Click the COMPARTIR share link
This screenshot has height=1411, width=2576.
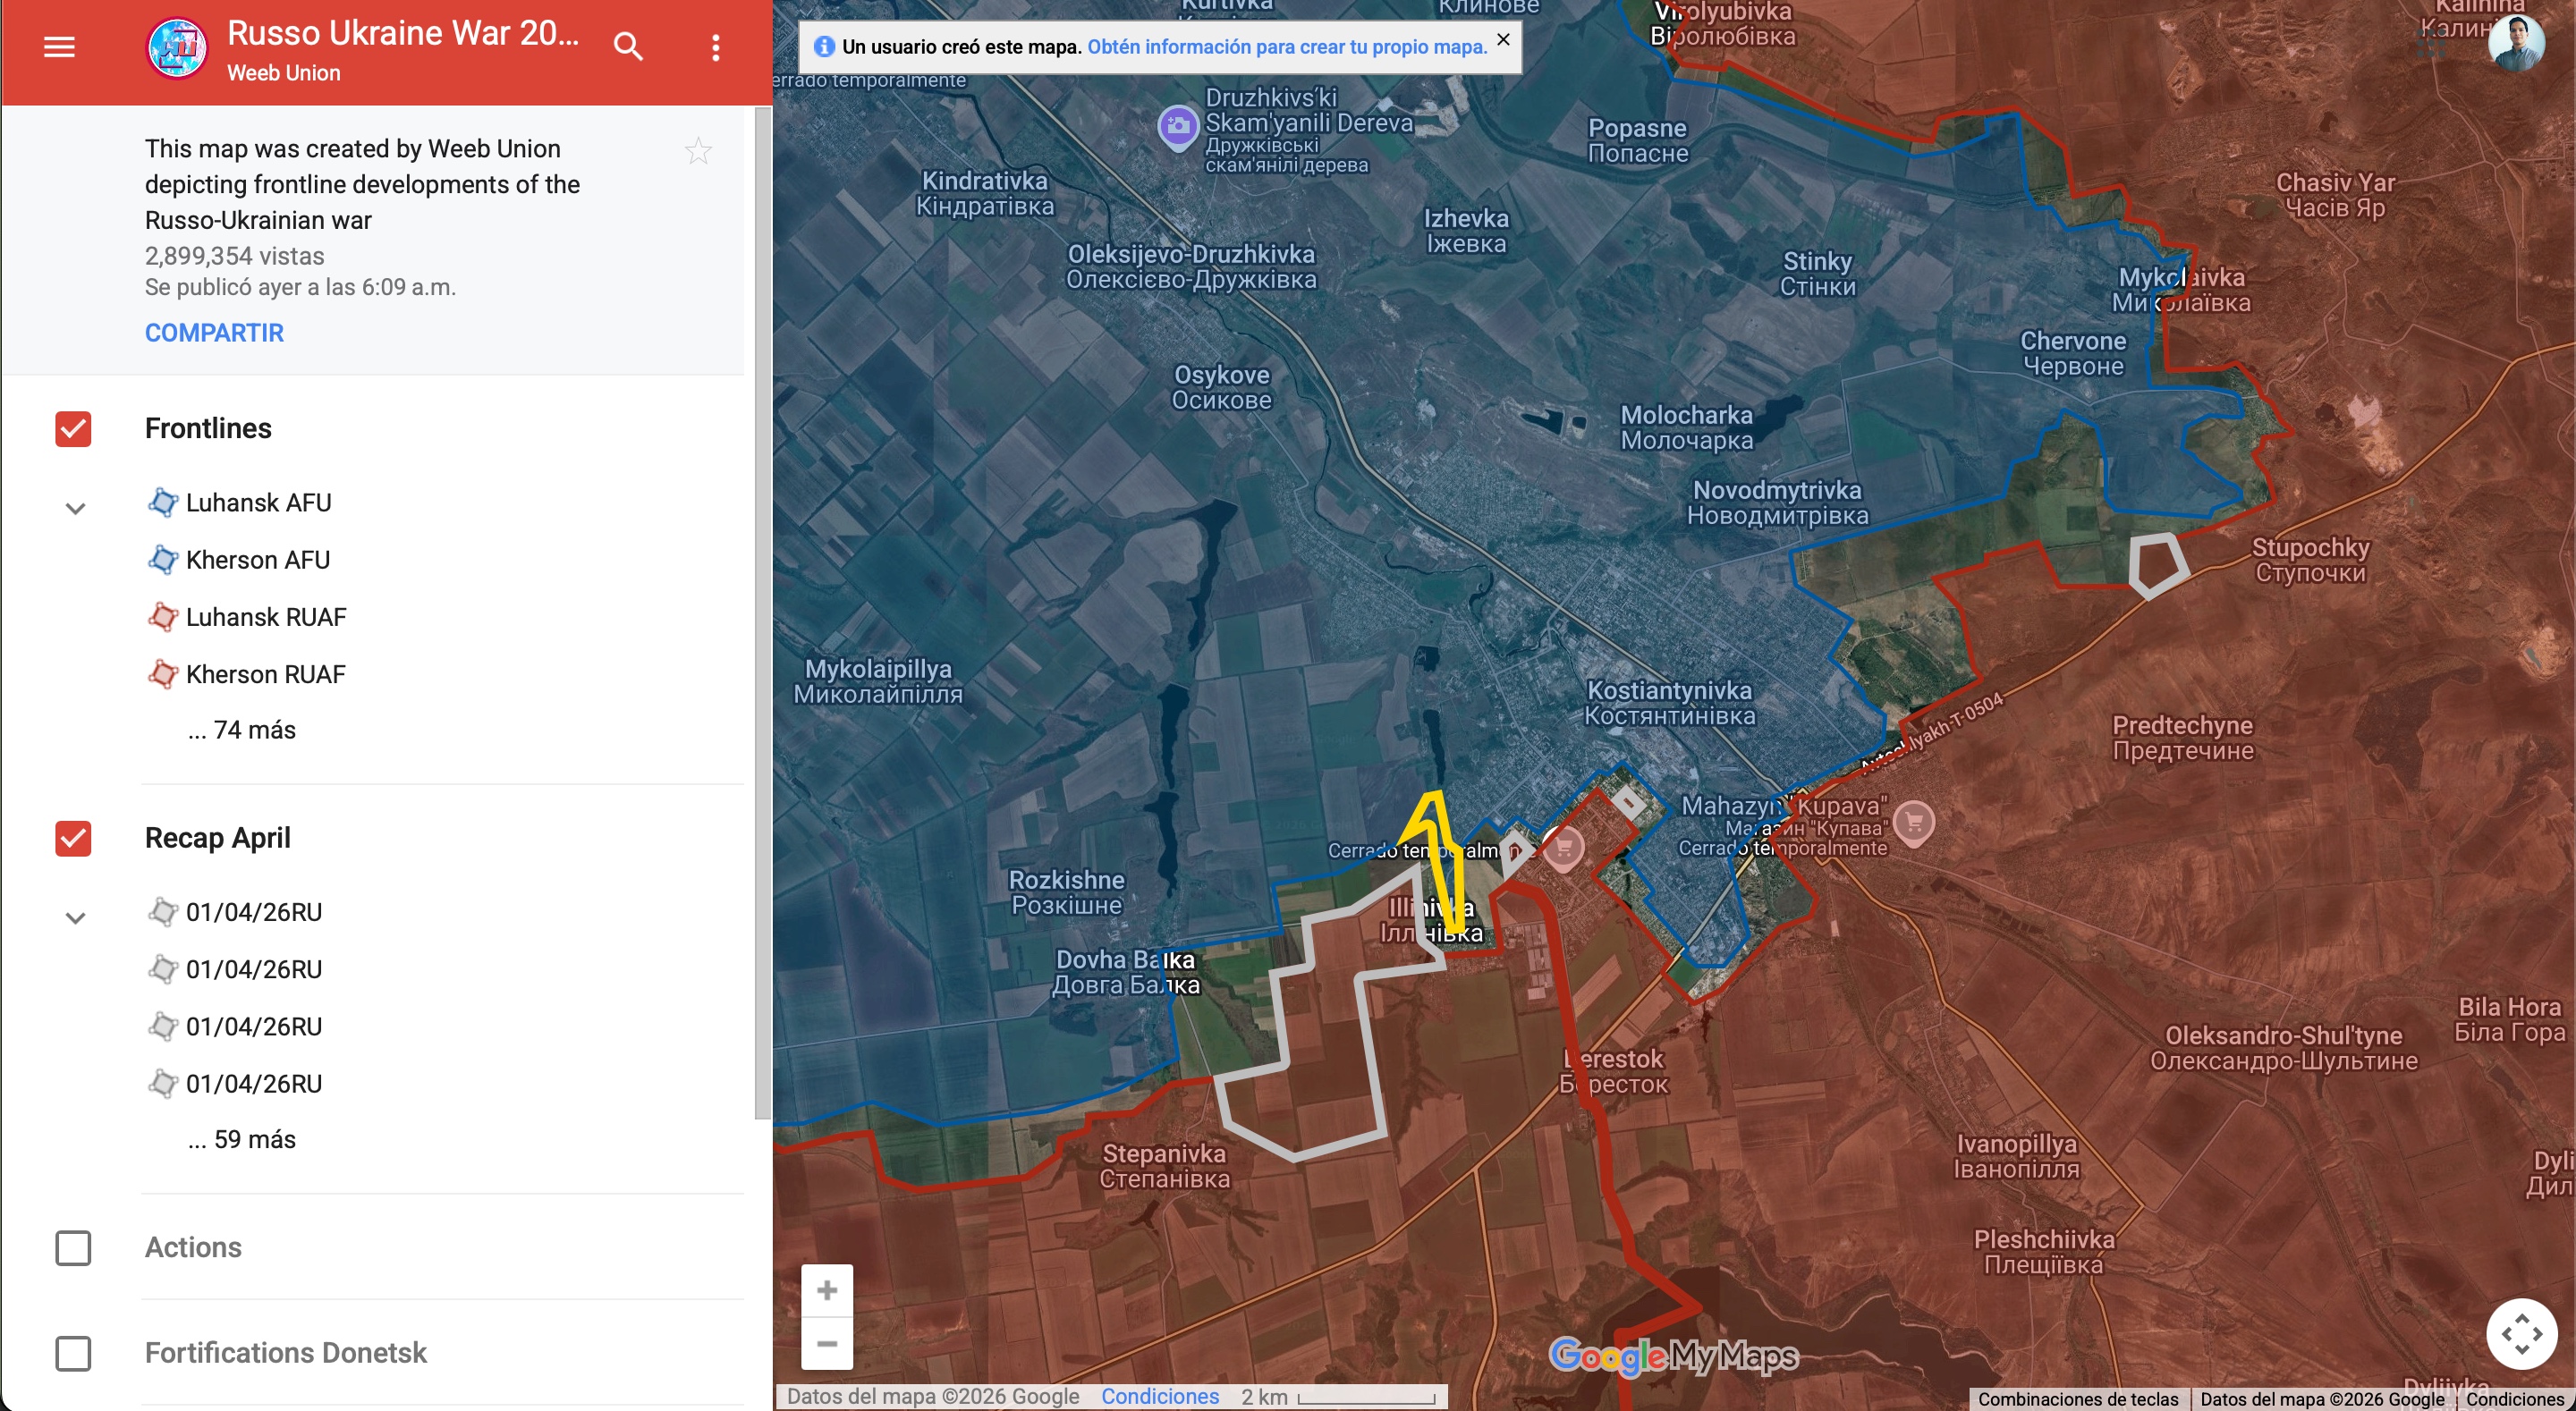214,333
